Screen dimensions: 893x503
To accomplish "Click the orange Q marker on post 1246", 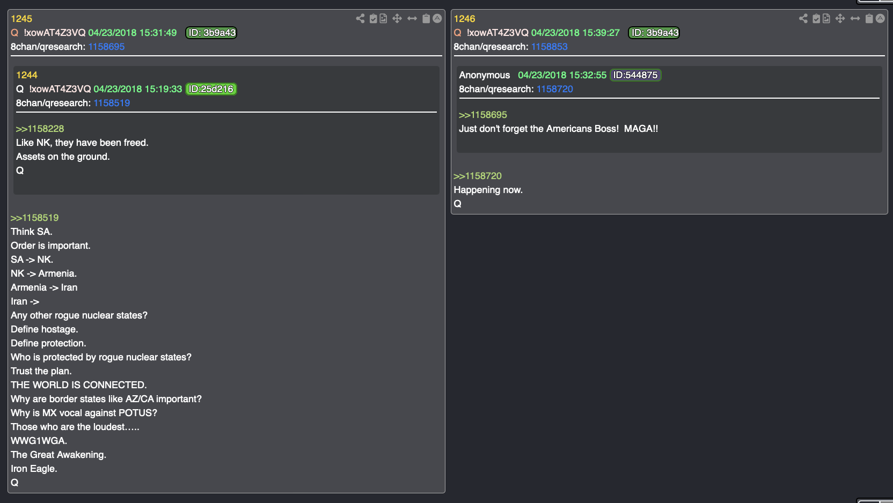I will click(458, 33).
